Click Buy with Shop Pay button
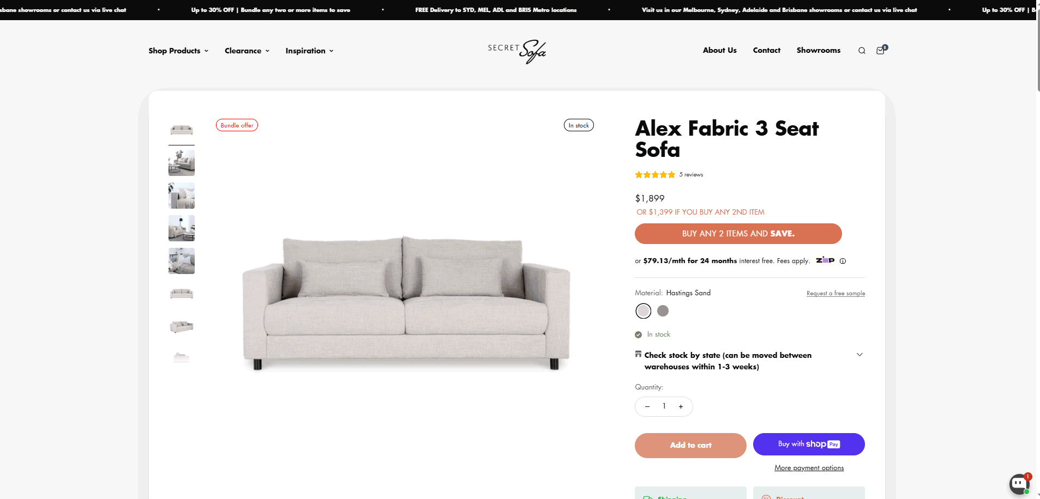This screenshot has height=499, width=1040. pyautogui.click(x=809, y=444)
